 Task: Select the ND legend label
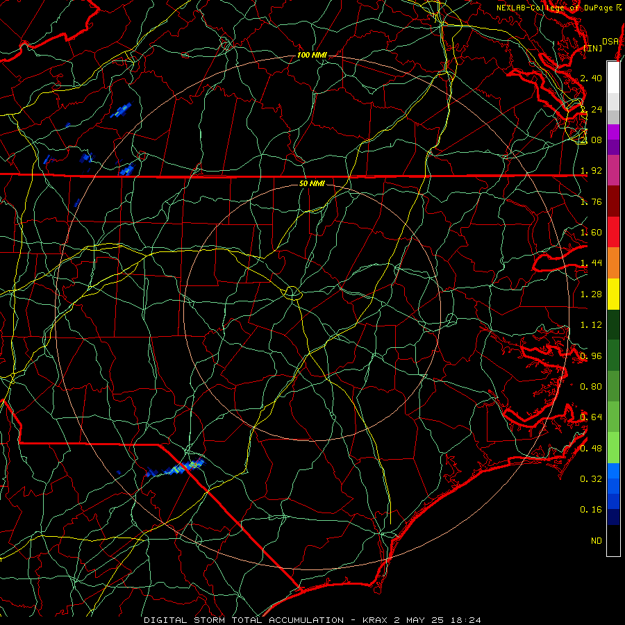click(597, 540)
